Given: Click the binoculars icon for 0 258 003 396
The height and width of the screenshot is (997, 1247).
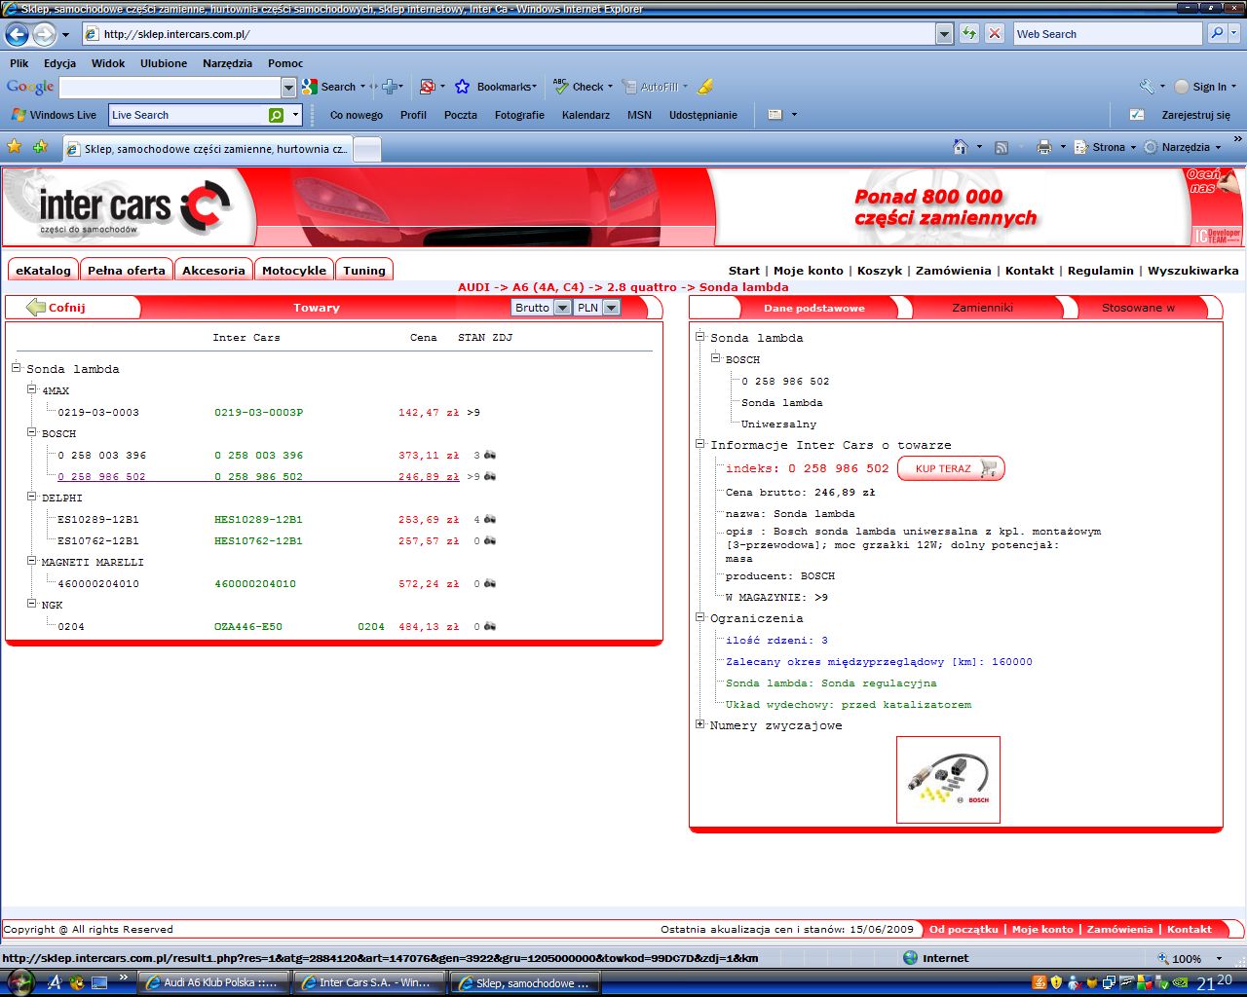Looking at the screenshot, I should [x=490, y=455].
